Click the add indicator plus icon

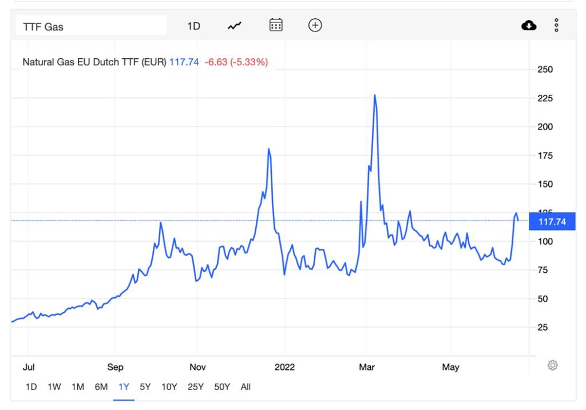315,25
